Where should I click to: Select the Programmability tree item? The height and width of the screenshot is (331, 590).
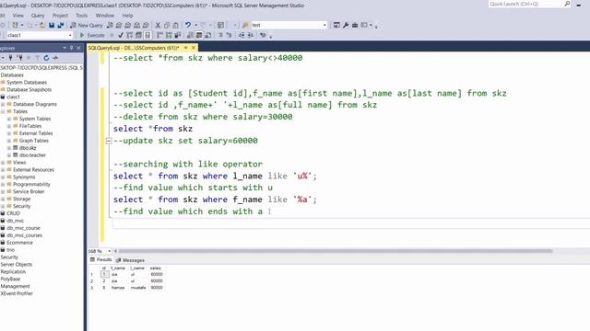[x=31, y=184]
